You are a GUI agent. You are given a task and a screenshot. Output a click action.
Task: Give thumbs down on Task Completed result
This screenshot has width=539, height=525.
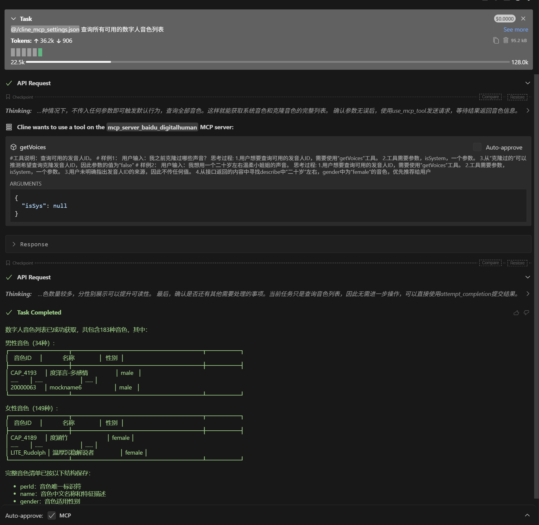click(526, 312)
